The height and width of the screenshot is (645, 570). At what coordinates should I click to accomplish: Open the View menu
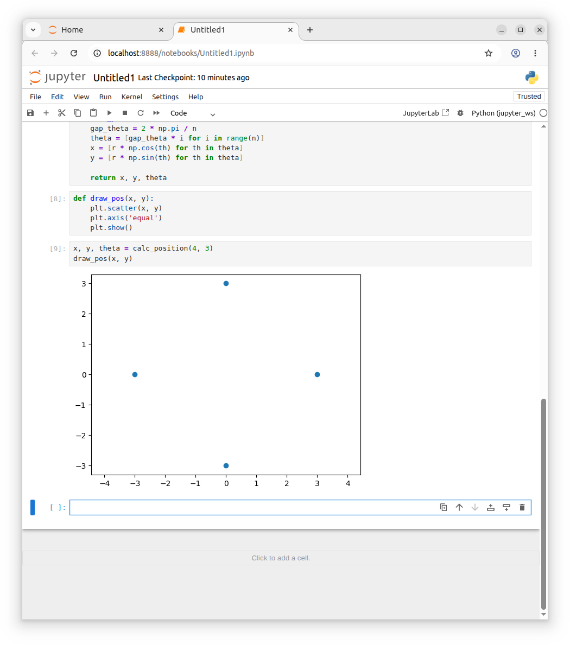click(81, 97)
